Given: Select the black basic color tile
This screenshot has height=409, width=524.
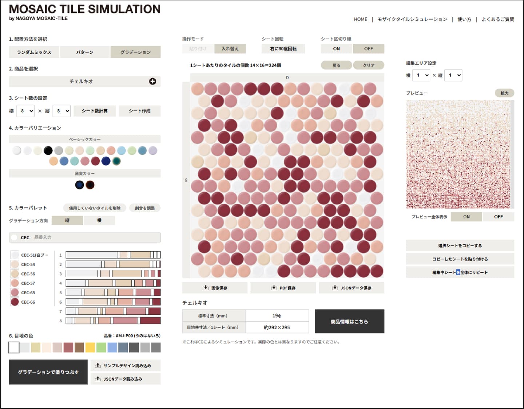Looking at the screenshot, I should tap(48, 150).
